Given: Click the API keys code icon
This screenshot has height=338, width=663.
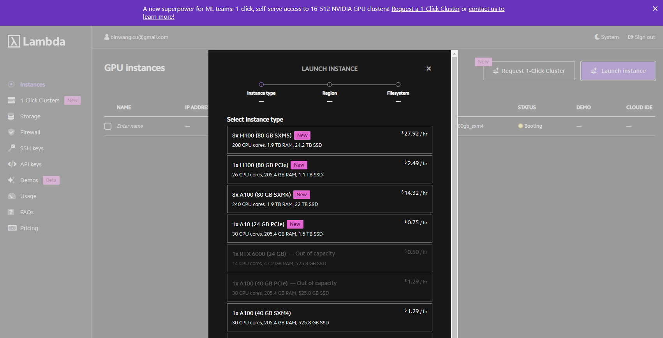Looking at the screenshot, I should coord(12,164).
